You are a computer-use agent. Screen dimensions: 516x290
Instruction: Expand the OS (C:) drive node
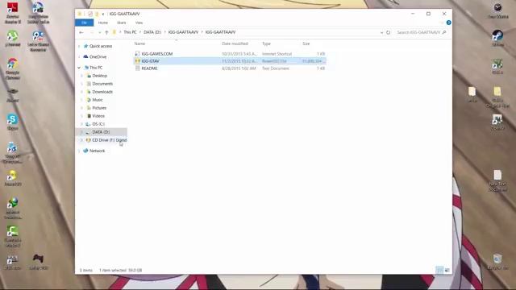[x=81, y=124]
